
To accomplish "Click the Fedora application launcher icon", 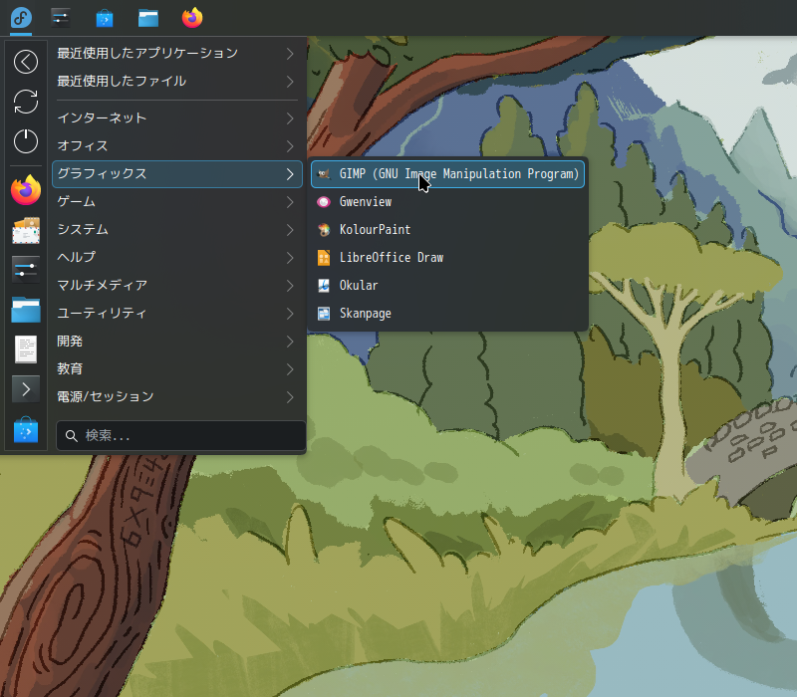I will pos(21,18).
